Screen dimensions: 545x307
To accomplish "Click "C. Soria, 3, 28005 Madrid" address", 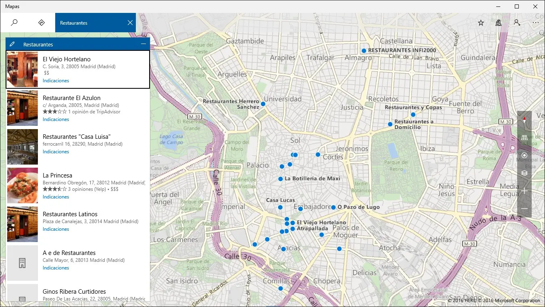I will coord(79,67).
